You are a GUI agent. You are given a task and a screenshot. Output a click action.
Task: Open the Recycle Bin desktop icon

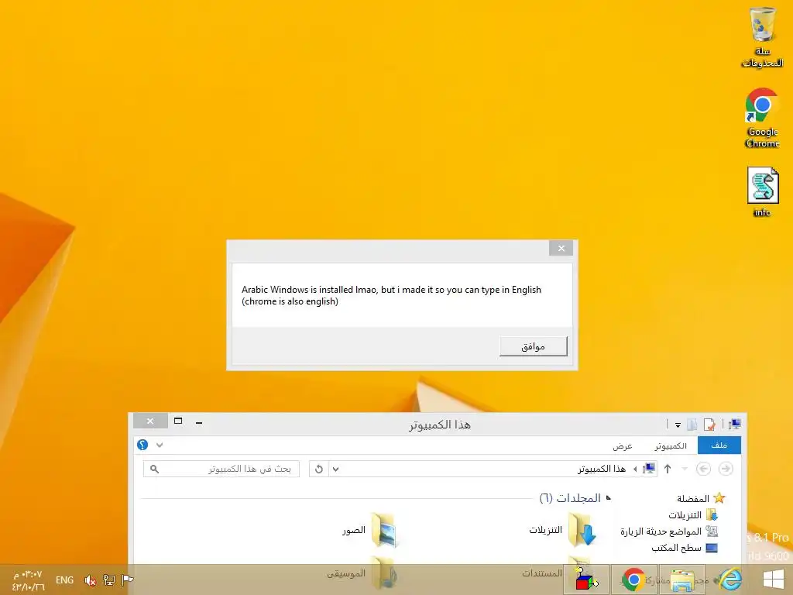[x=762, y=37]
